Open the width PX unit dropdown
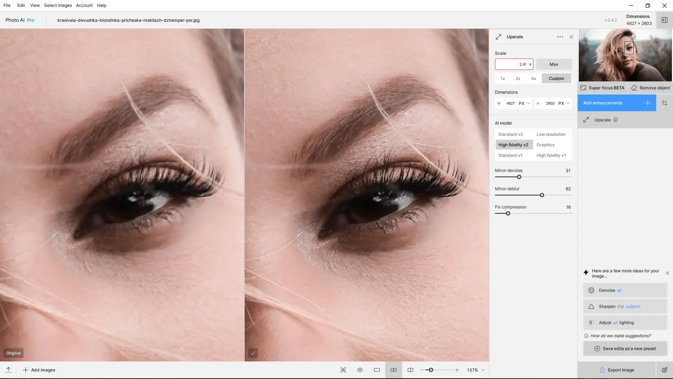The image size is (673, 379). (525, 103)
